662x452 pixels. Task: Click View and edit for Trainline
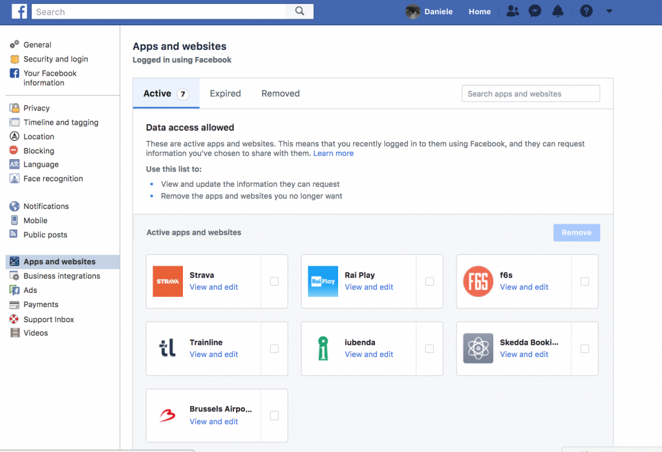click(213, 354)
